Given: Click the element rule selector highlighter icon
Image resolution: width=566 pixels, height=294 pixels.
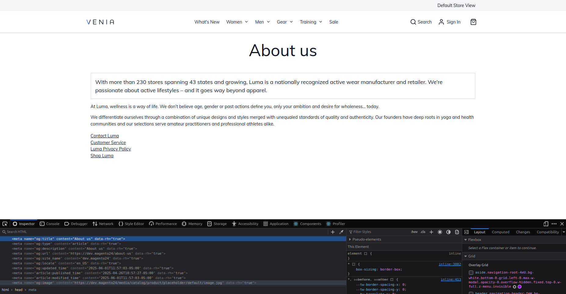Looking at the screenshot, I should tap(365, 254).
